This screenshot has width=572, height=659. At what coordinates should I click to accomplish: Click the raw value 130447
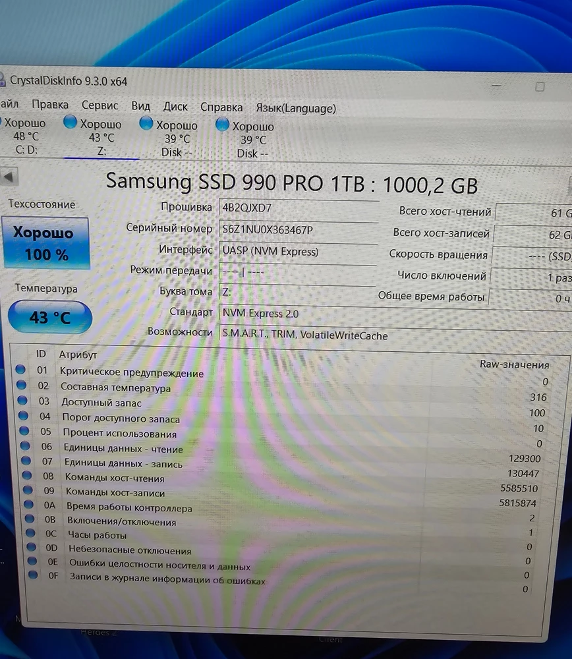523,474
